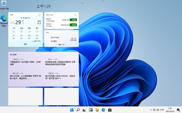
Task: Click stocks widget title heading
Action: point(49,15)
